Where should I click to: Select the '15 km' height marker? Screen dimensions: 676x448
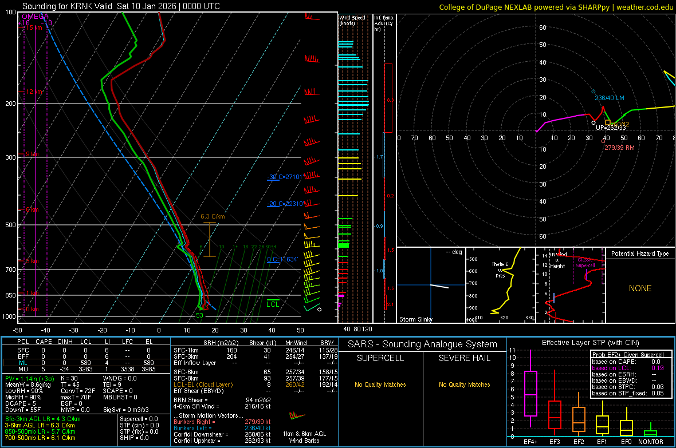[34, 27]
